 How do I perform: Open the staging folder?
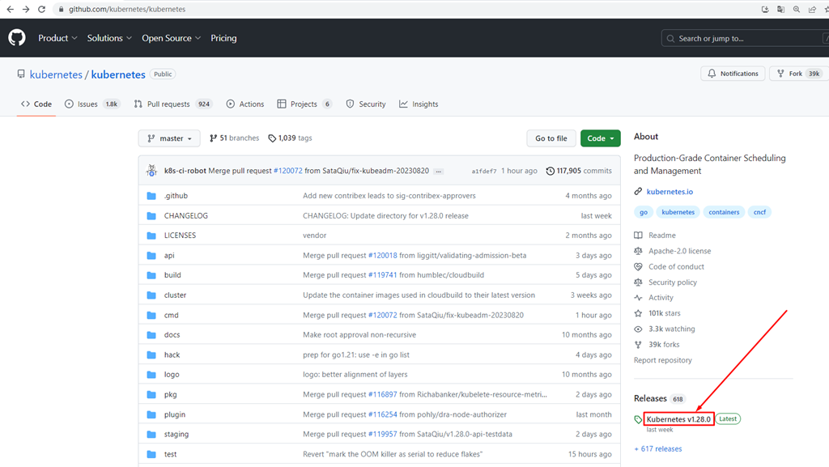coord(176,435)
